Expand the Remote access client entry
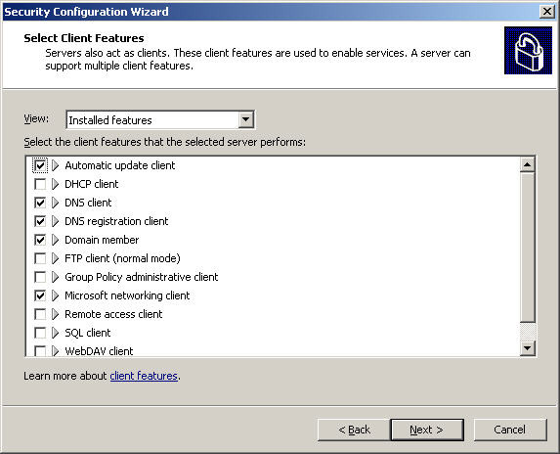This screenshot has width=560, height=454. (x=55, y=314)
